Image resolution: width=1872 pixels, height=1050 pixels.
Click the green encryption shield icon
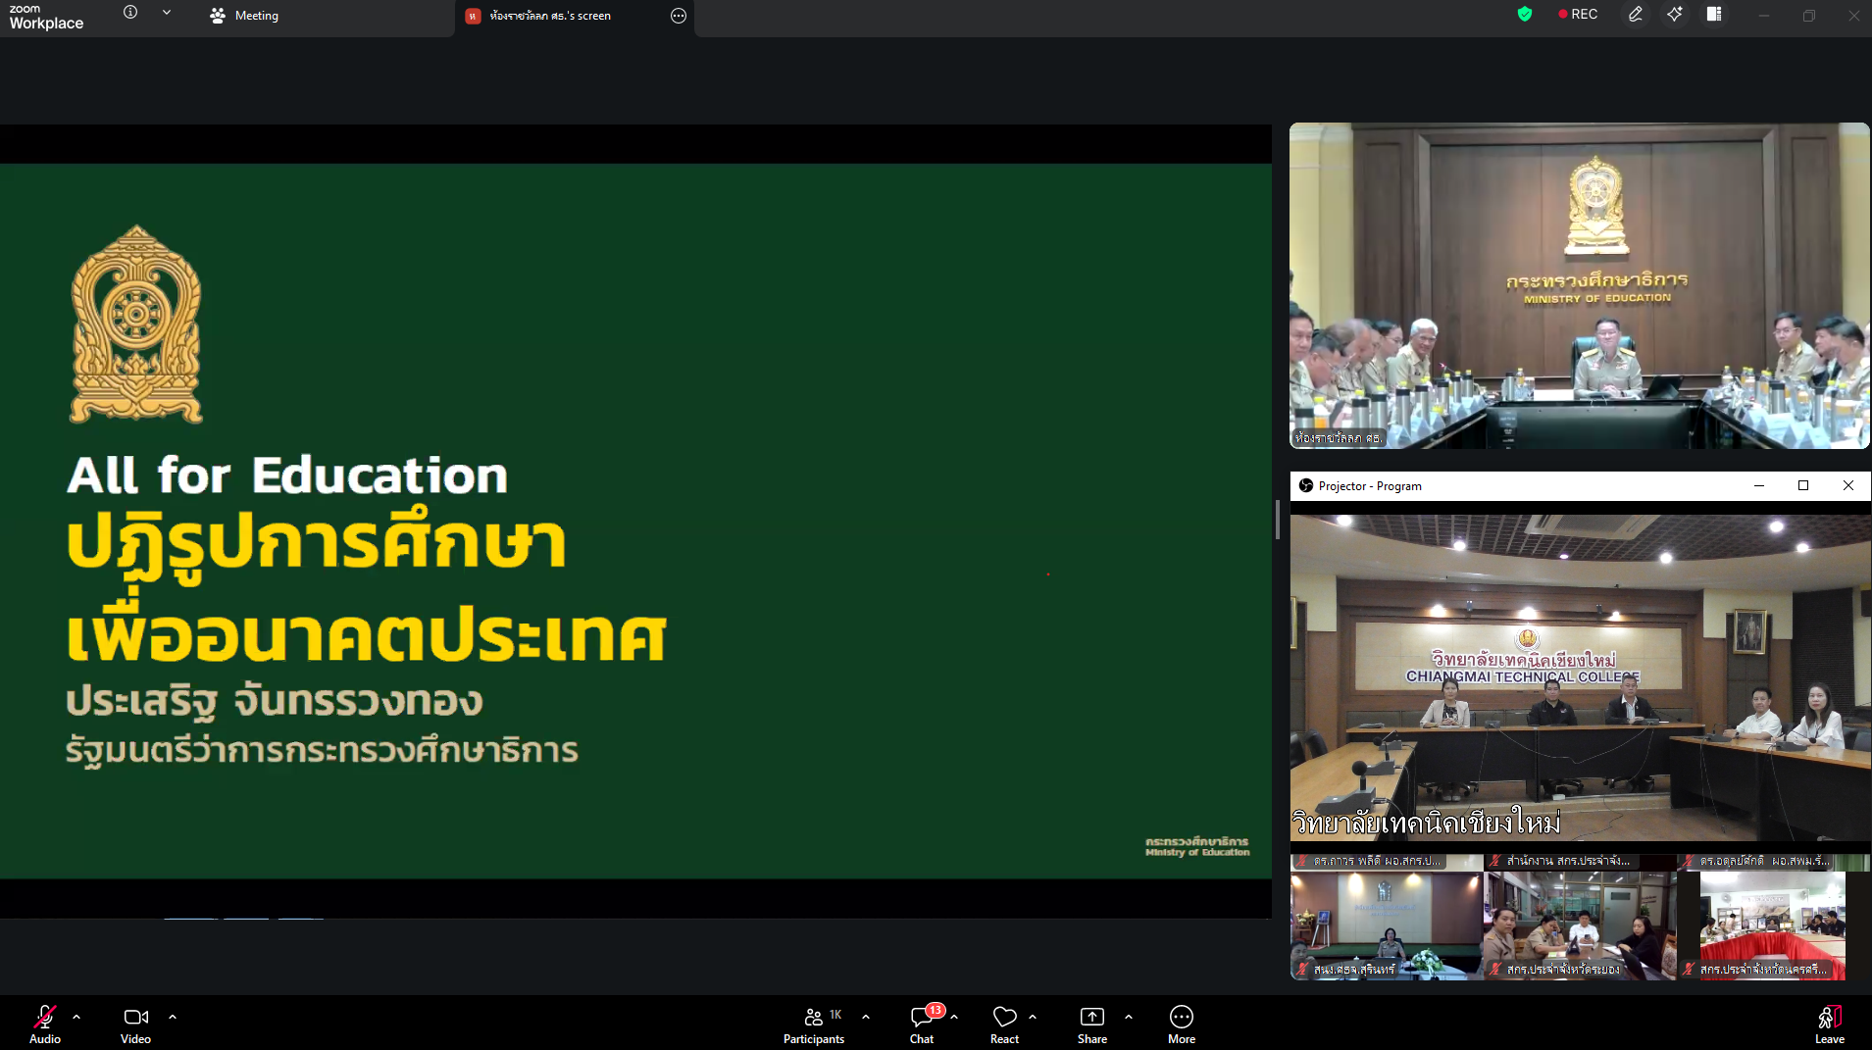tap(1524, 14)
